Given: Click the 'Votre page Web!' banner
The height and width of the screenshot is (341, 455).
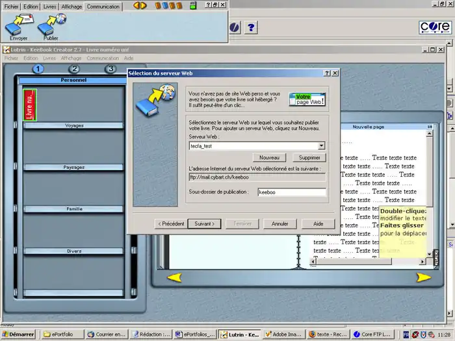Looking at the screenshot, I should pos(307,99).
